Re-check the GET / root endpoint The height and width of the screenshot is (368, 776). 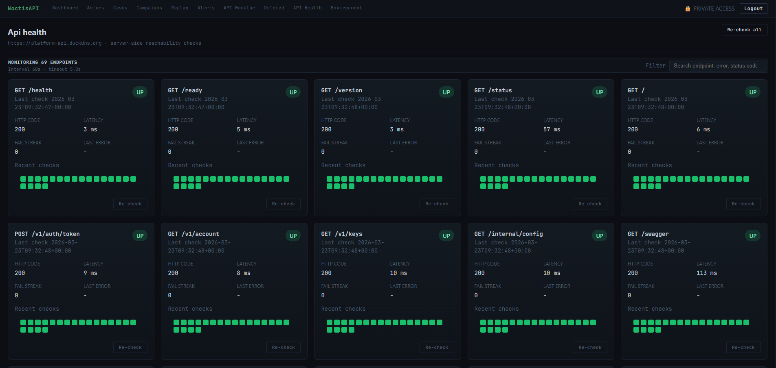pyautogui.click(x=743, y=204)
